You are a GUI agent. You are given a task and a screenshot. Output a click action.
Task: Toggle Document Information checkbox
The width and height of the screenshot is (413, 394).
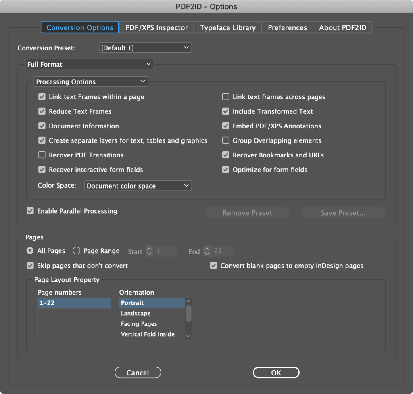point(42,126)
